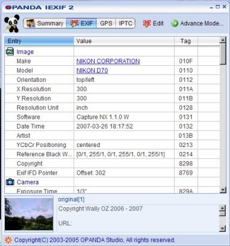
Task: Click the inch value
Action: point(82,108)
